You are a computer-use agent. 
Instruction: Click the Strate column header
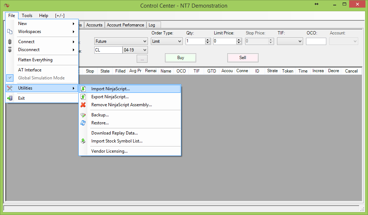pyautogui.click(x=272, y=71)
